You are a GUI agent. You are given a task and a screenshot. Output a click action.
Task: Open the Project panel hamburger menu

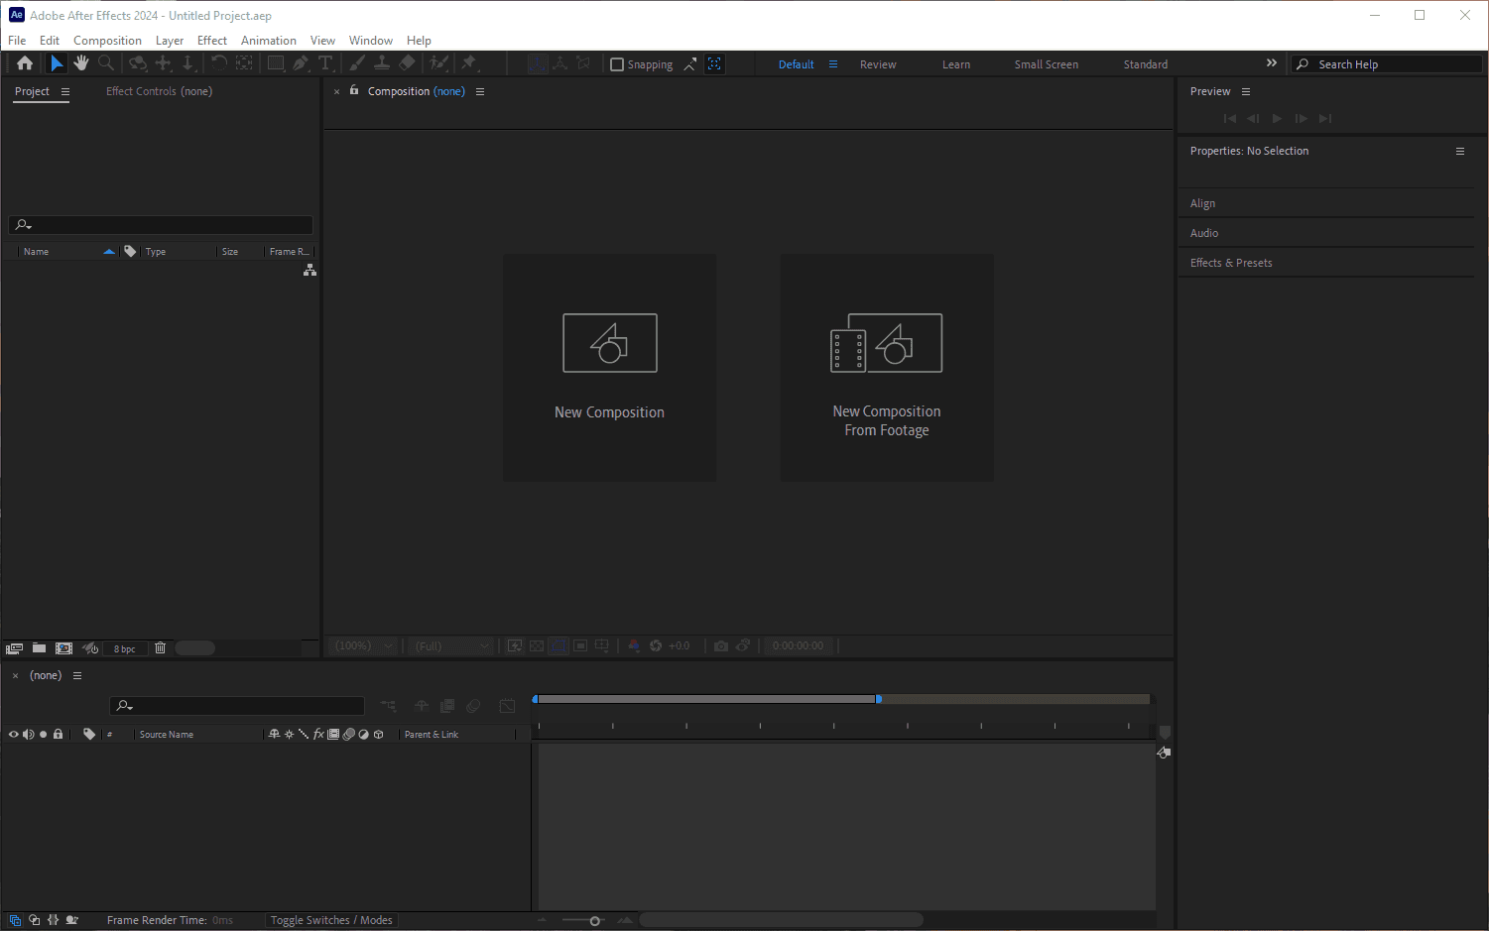pos(65,91)
